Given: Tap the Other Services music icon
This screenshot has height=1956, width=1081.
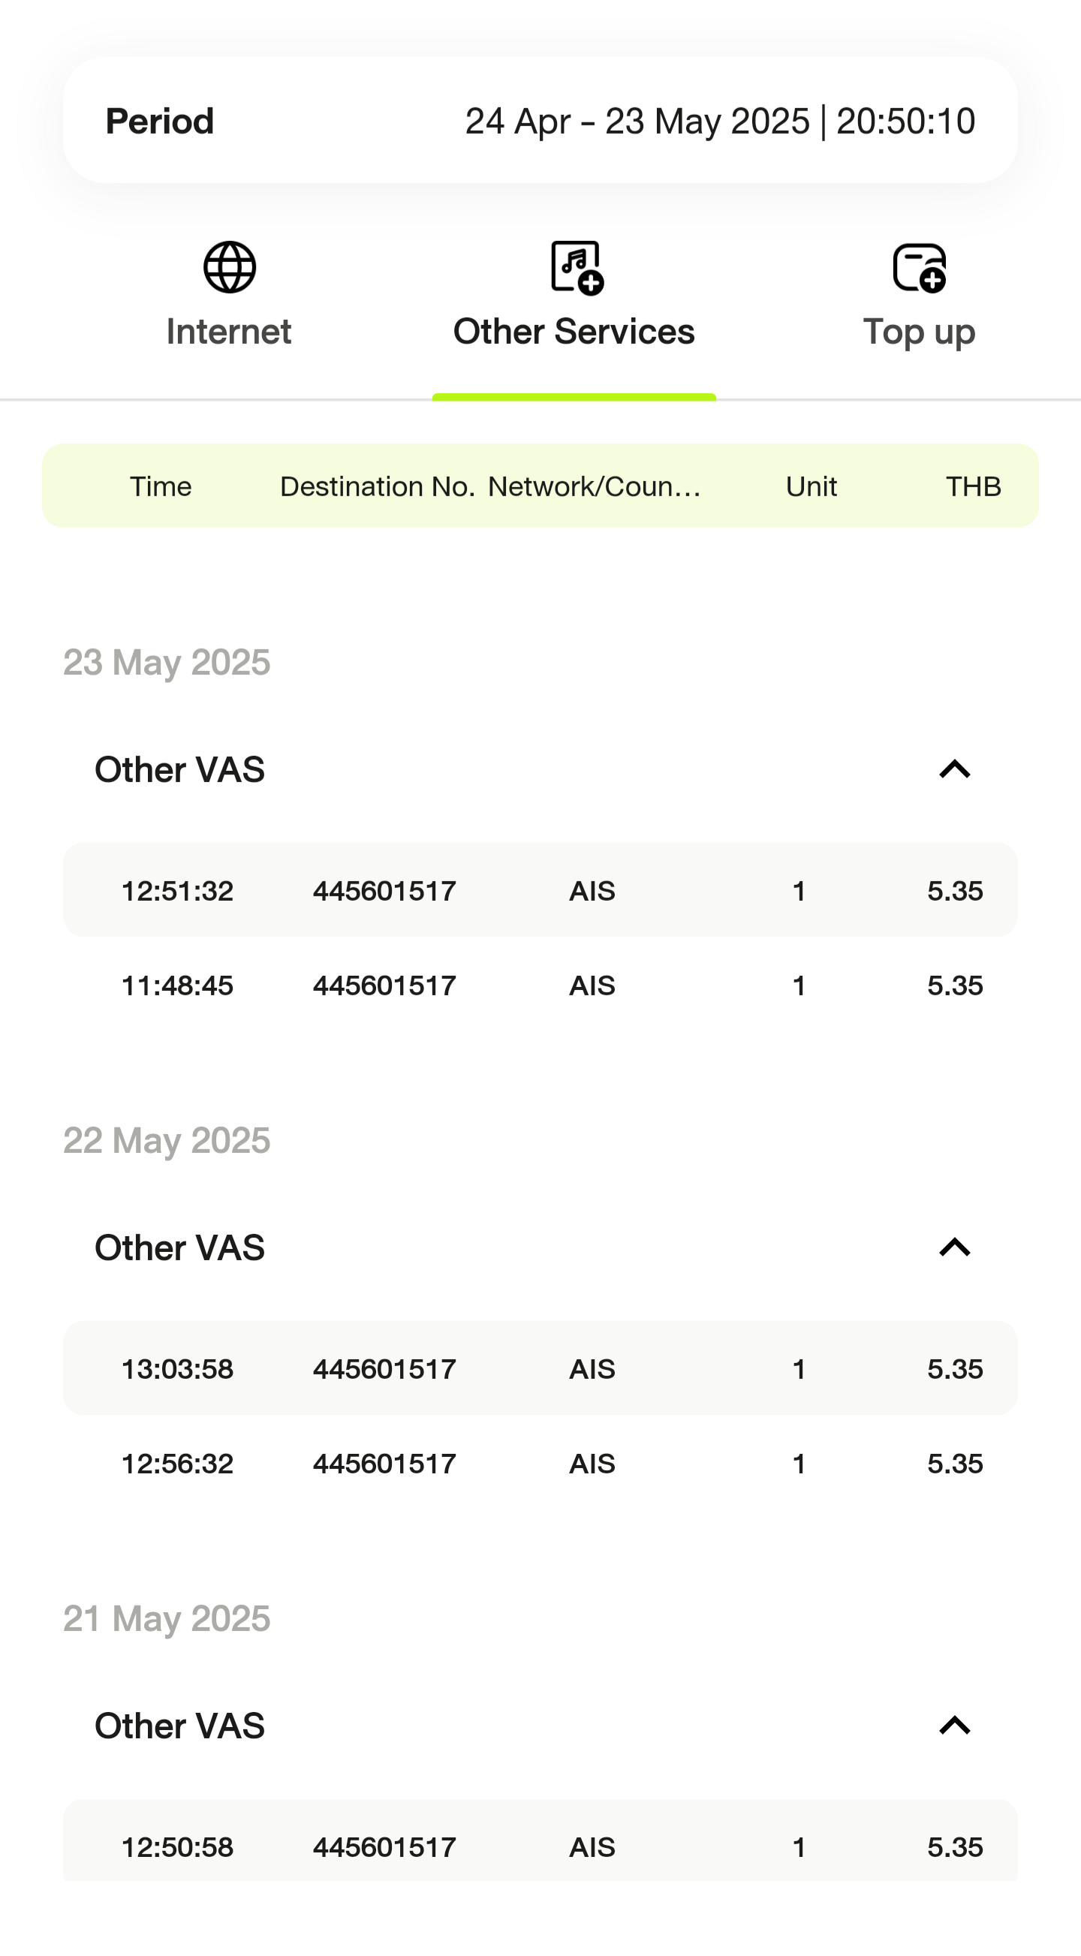Looking at the screenshot, I should (576, 267).
